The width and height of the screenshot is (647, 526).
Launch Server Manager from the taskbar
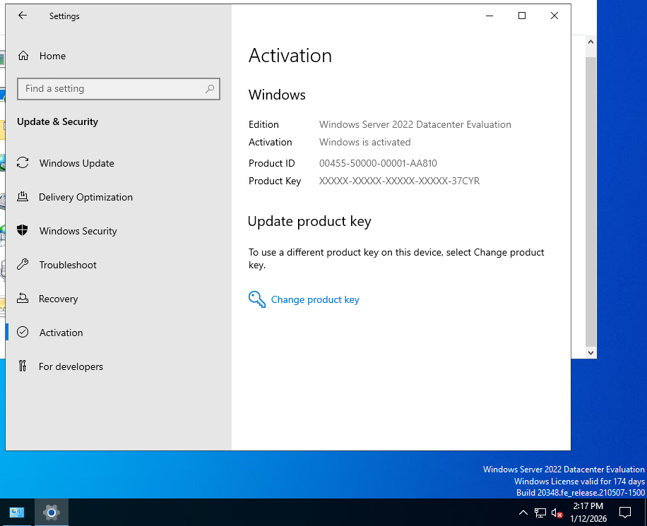(x=16, y=512)
